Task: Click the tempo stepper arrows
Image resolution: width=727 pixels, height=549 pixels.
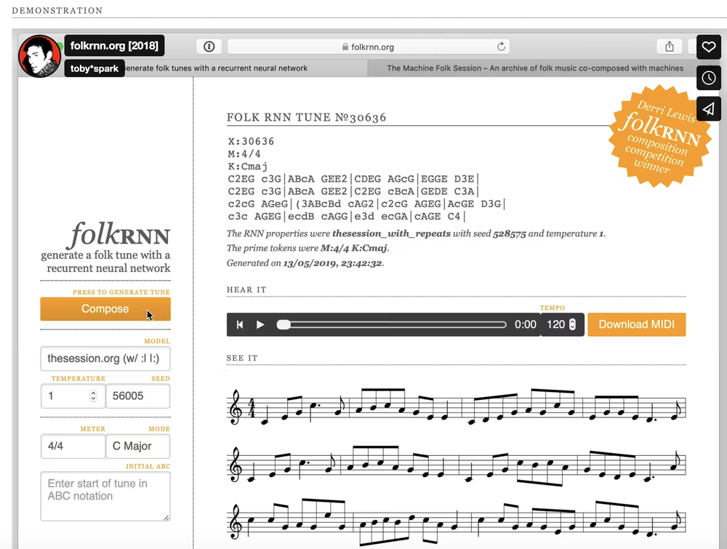Action: click(573, 324)
